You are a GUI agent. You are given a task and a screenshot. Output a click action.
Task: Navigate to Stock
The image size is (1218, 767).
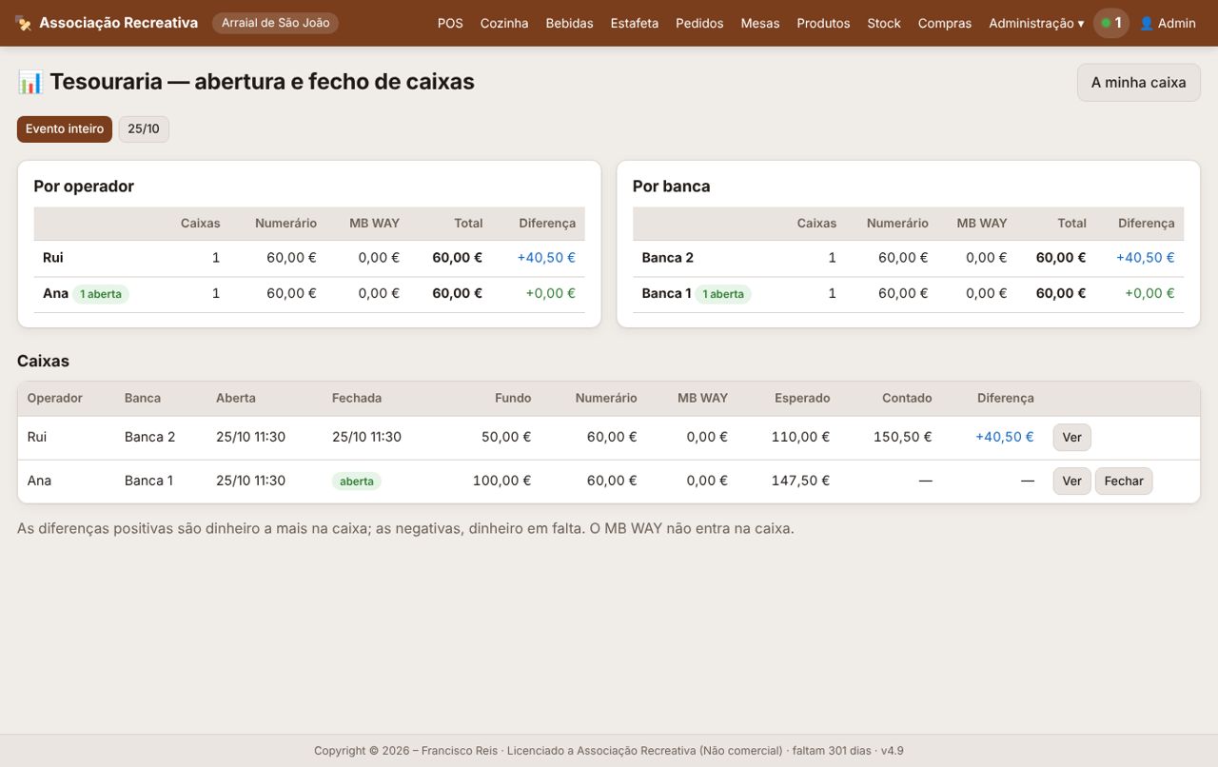click(884, 23)
